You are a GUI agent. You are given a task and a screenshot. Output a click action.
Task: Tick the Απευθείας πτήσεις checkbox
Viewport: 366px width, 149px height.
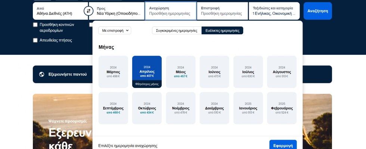tap(35, 40)
